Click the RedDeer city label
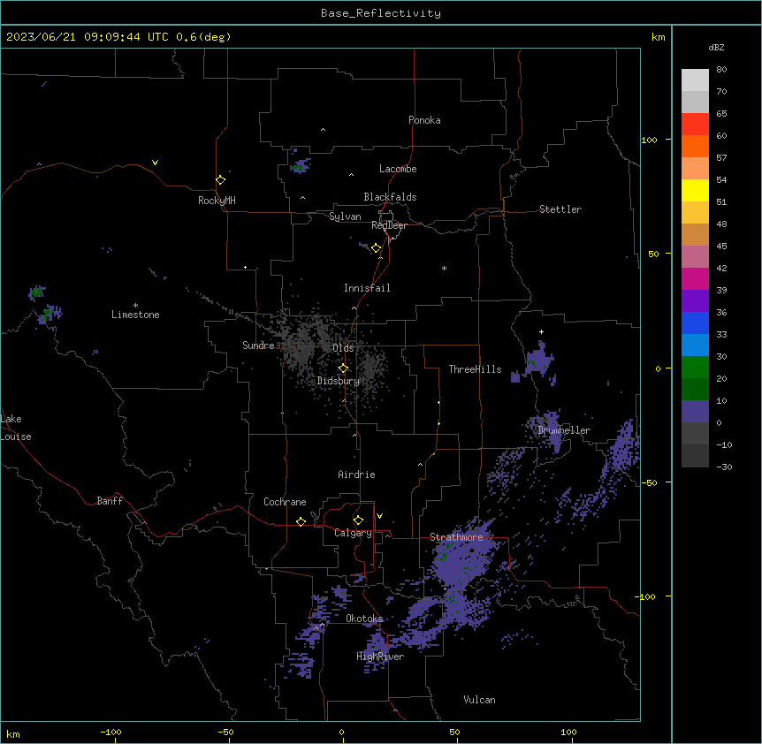This screenshot has height=744, width=762. click(x=389, y=224)
